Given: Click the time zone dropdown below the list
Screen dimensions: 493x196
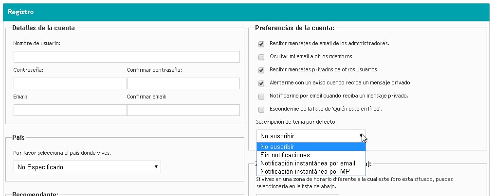Looking at the screenshot, I should 297,195.
